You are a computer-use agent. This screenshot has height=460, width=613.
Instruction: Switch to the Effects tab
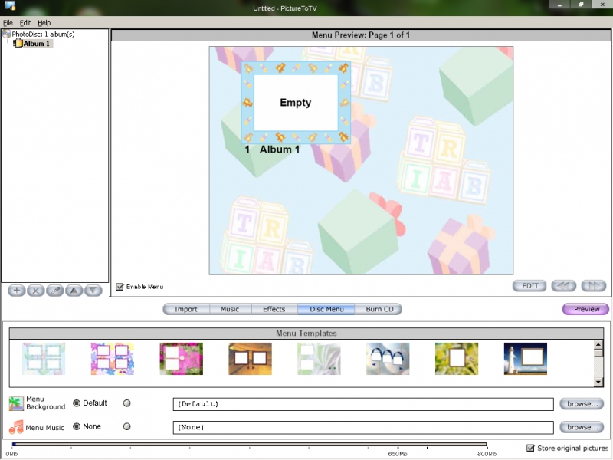coord(274,309)
